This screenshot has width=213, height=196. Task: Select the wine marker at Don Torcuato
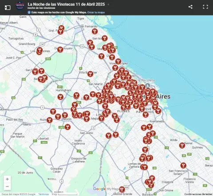tap(60, 50)
